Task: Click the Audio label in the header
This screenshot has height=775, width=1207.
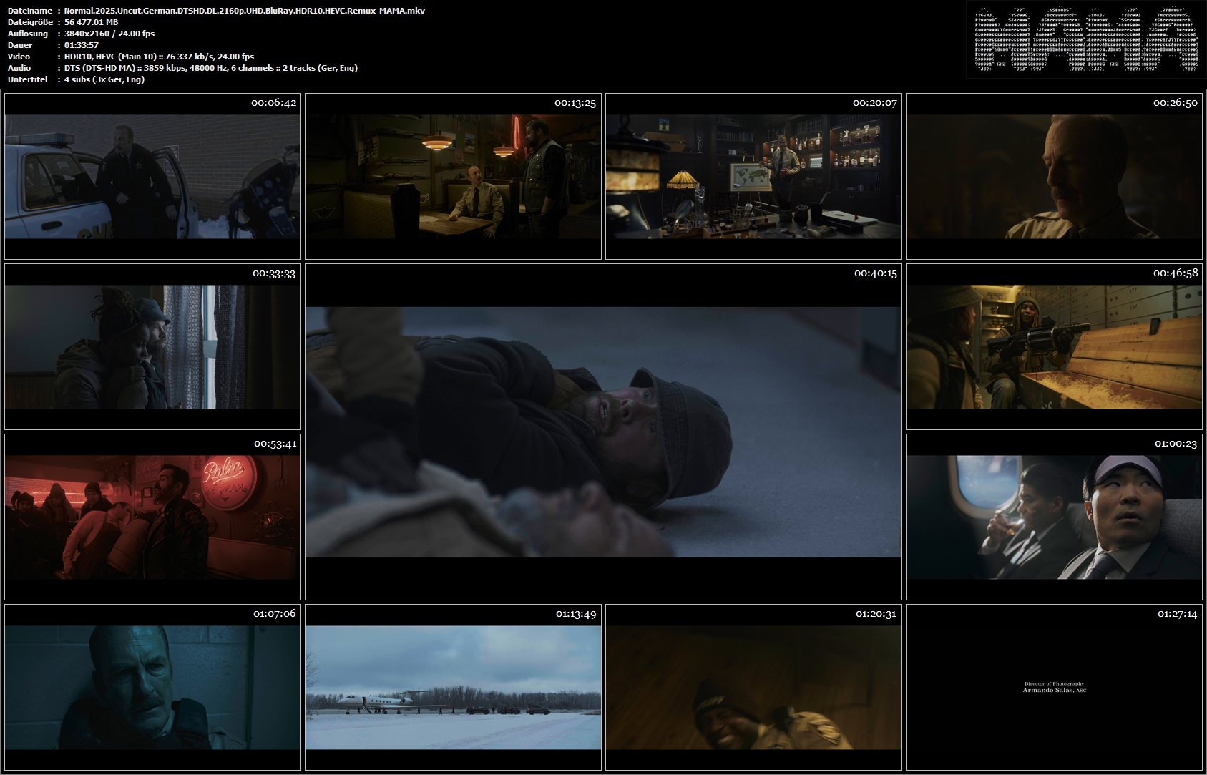Action: (20, 68)
